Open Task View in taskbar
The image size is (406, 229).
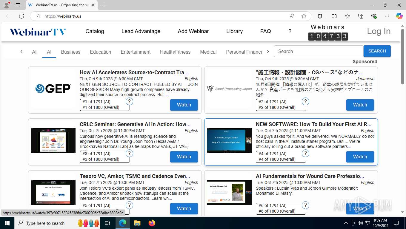pos(107,223)
